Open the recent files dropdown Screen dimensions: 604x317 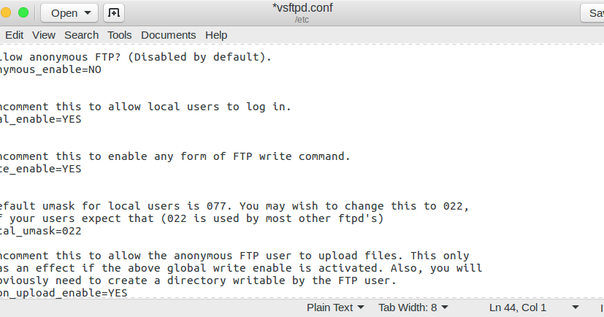[88, 13]
